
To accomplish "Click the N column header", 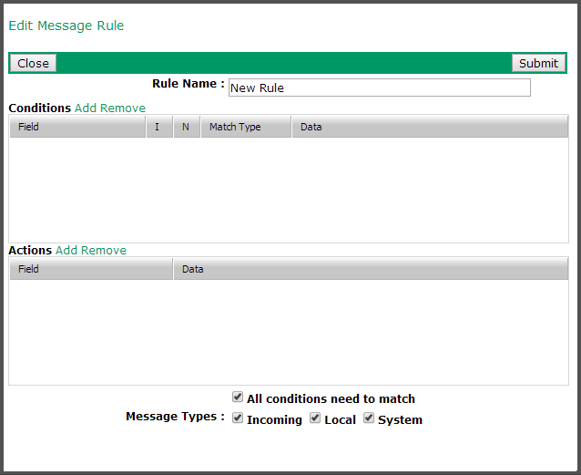I will click(187, 127).
